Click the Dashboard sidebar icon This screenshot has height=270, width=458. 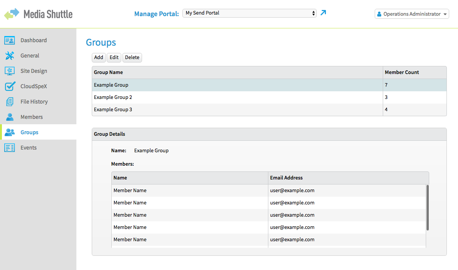click(10, 40)
